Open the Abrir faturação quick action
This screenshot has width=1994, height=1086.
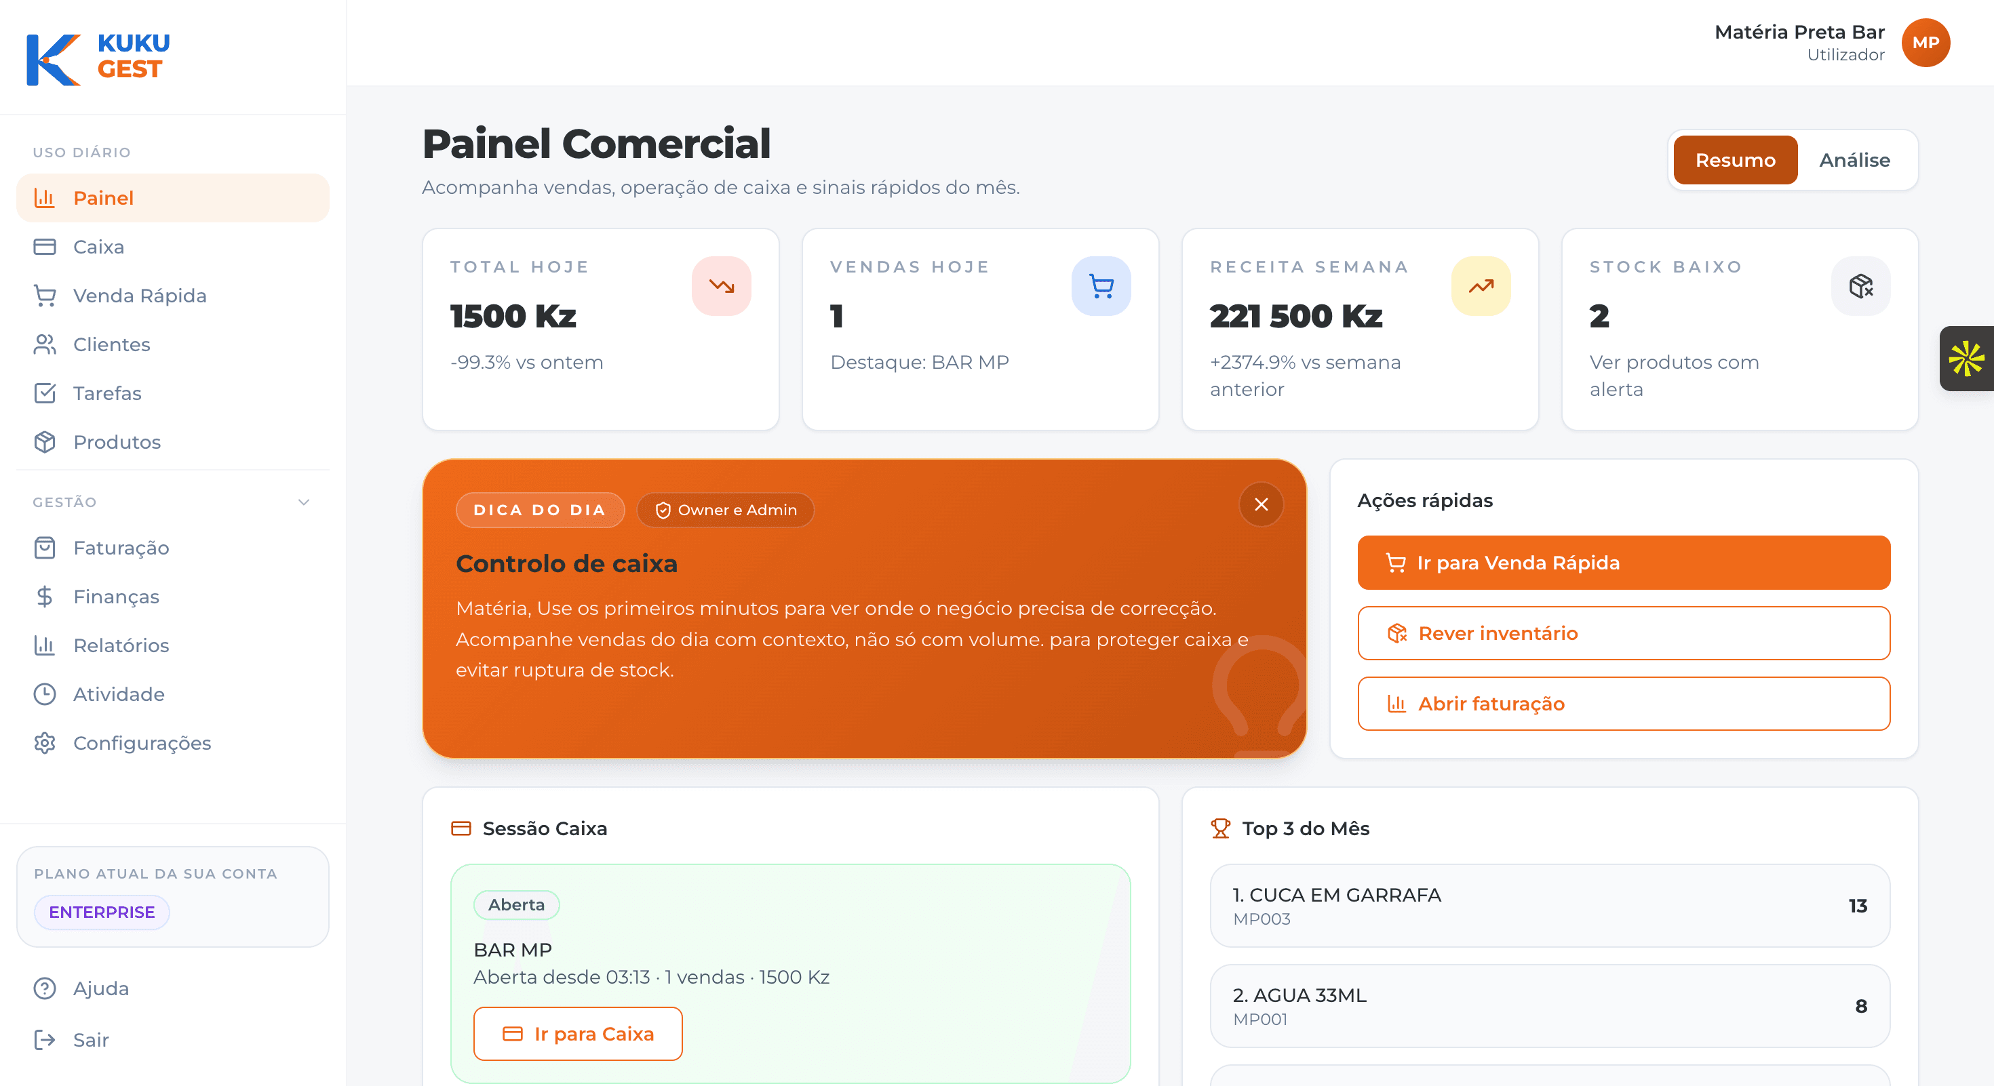(x=1623, y=704)
